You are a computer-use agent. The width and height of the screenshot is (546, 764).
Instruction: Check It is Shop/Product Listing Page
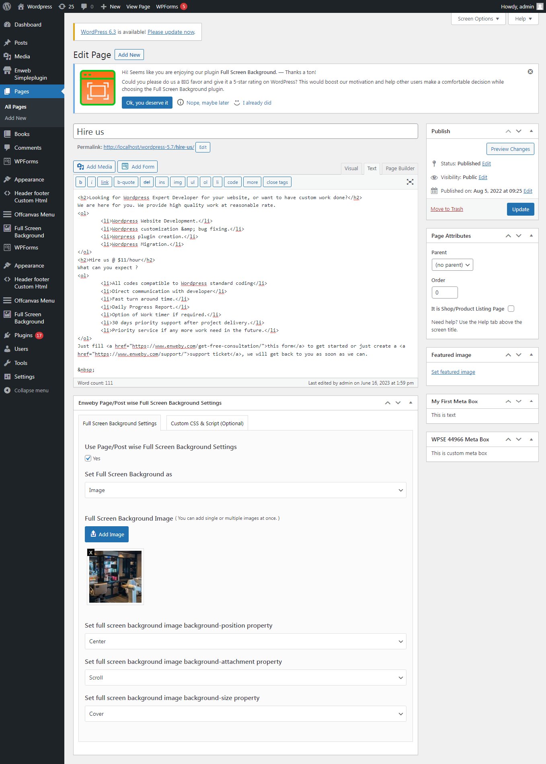pyautogui.click(x=511, y=309)
